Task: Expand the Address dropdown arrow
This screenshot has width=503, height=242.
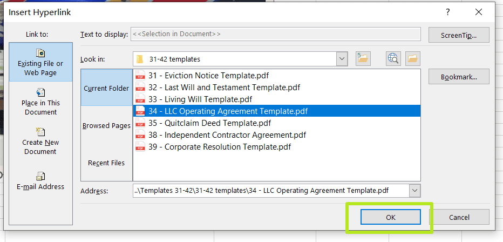Action: pyautogui.click(x=415, y=191)
